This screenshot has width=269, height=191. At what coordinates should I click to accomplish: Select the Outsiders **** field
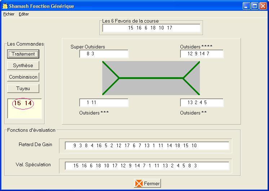(x=202, y=54)
